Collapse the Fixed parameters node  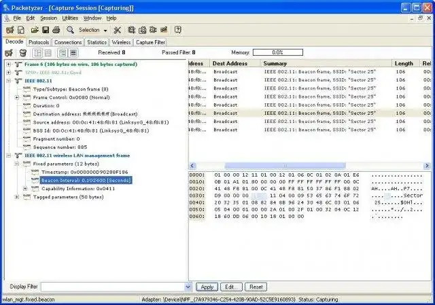pyautogui.click(x=17, y=164)
